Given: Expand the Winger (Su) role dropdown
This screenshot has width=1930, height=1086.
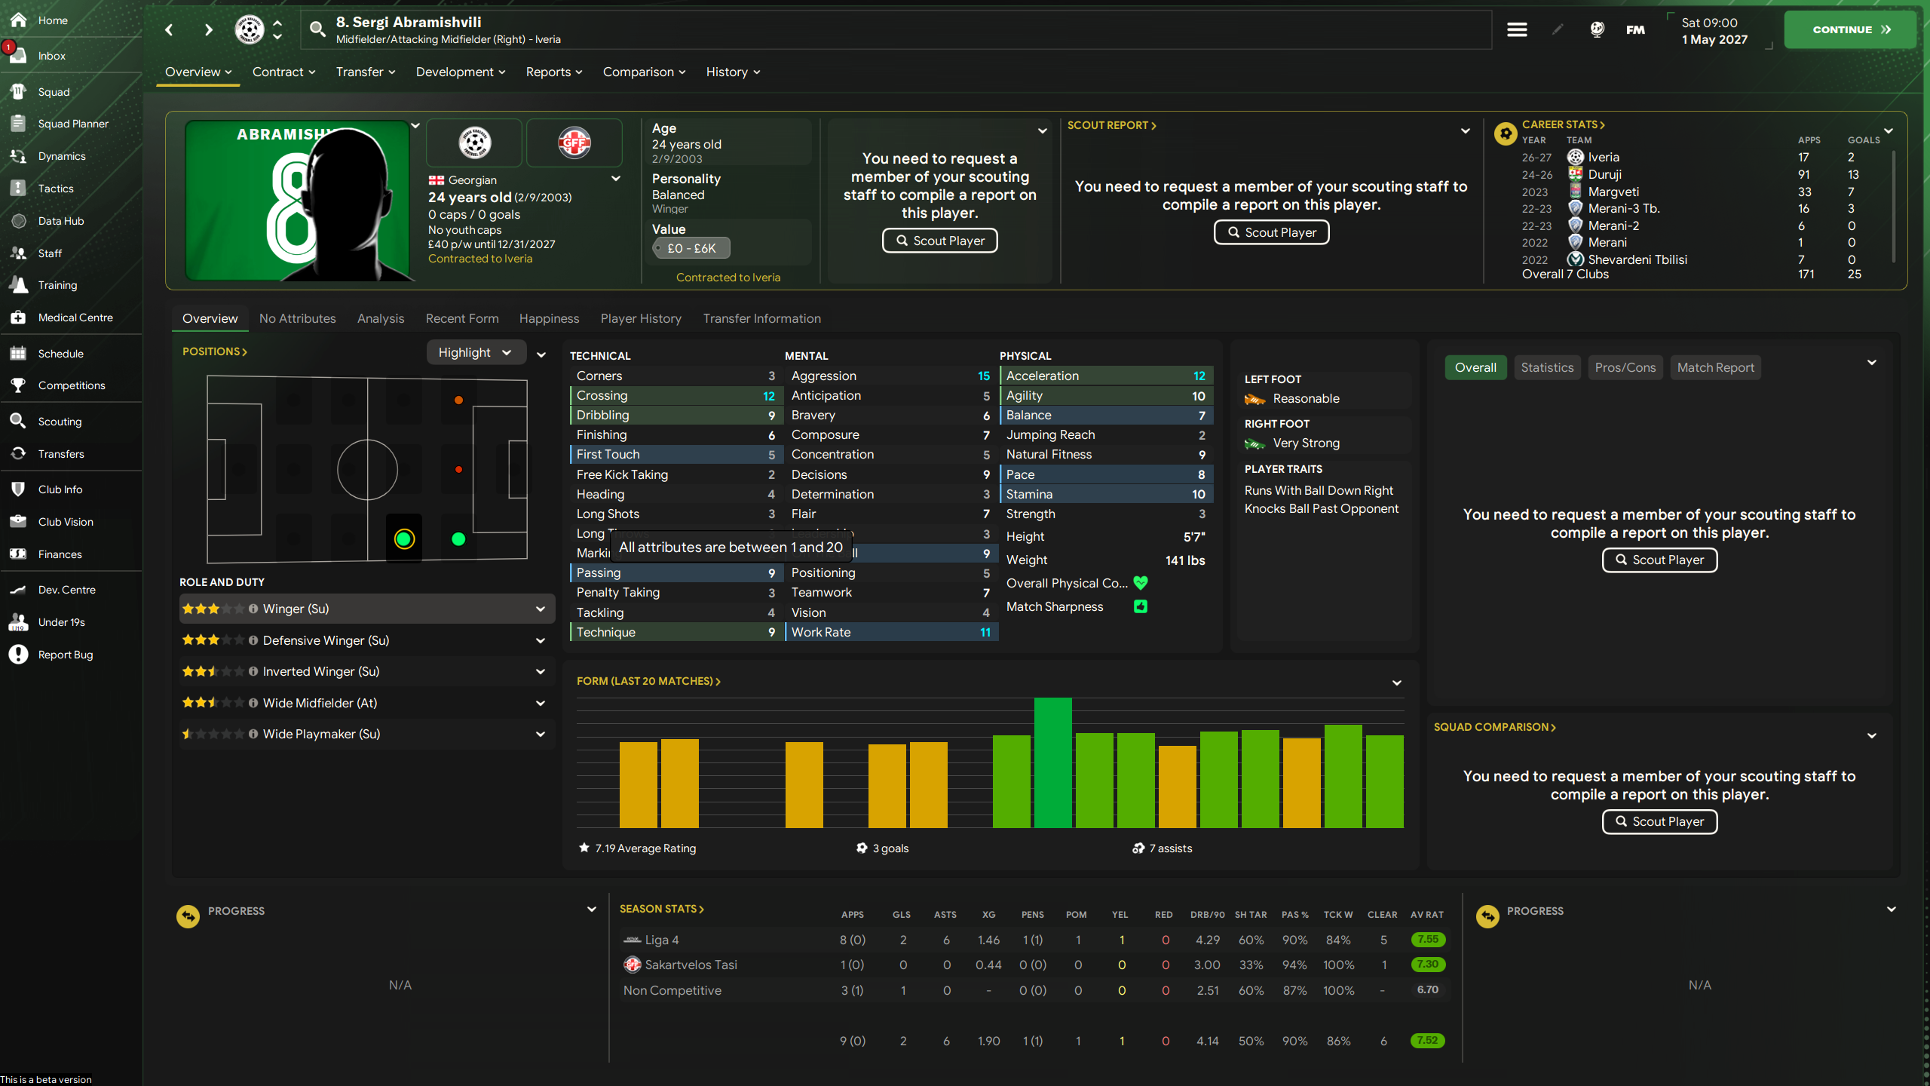Looking at the screenshot, I should [x=541, y=609].
